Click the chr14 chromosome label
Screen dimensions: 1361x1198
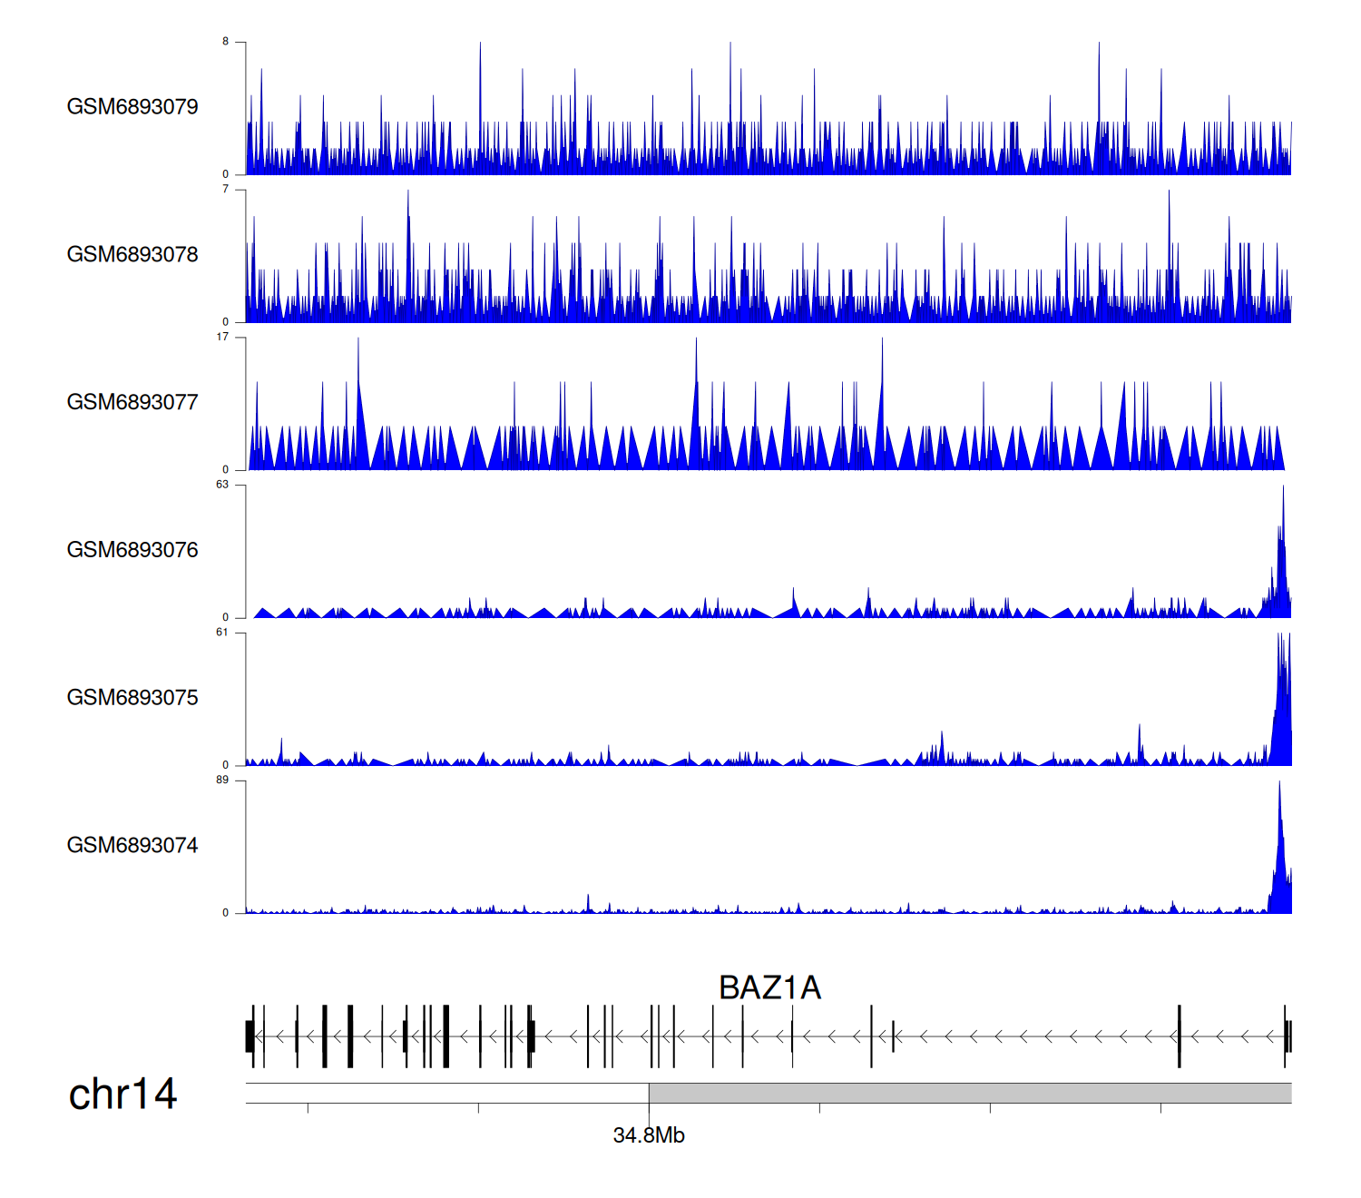pos(122,1095)
